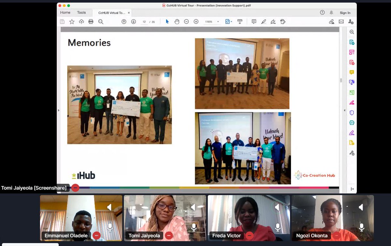Select the CcHUB Virtual To... document tab
391x246 pixels.
point(112,13)
